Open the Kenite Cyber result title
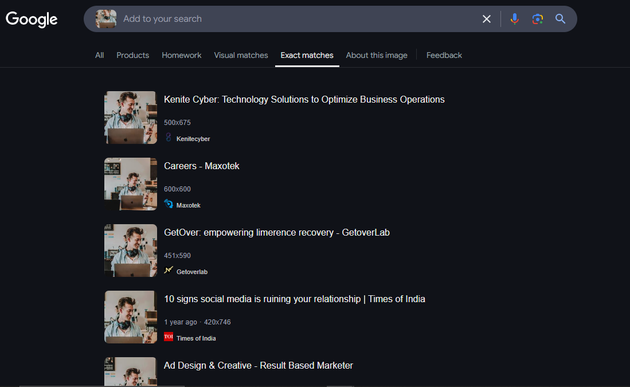630x387 pixels. [x=304, y=99]
